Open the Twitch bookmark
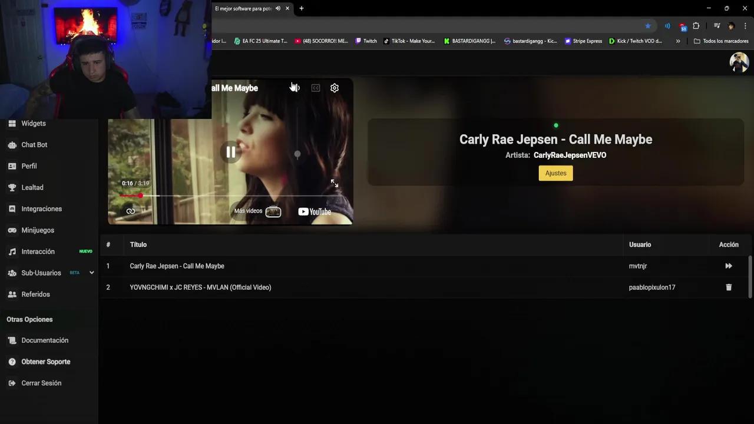This screenshot has width=754, height=424. [366, 41]
